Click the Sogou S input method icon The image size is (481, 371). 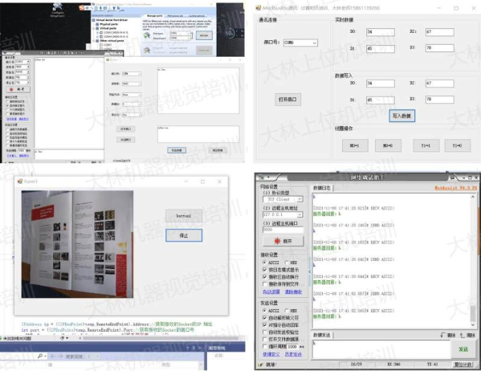point(81,8)
